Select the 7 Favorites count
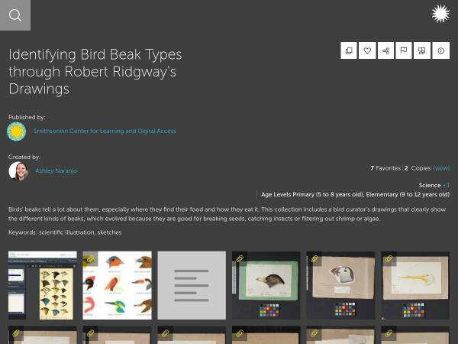Image resolution: width=458 pixels, height=344 pixels. coord(385,168)
